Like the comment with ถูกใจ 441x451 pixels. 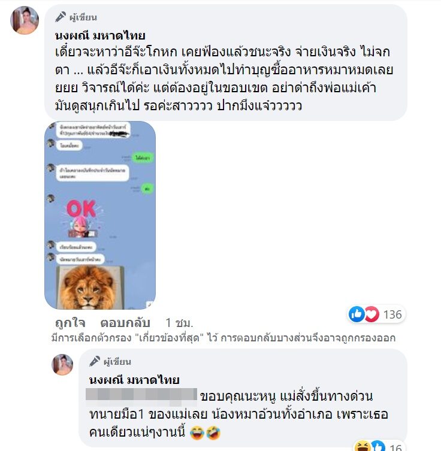coord(70,323)
